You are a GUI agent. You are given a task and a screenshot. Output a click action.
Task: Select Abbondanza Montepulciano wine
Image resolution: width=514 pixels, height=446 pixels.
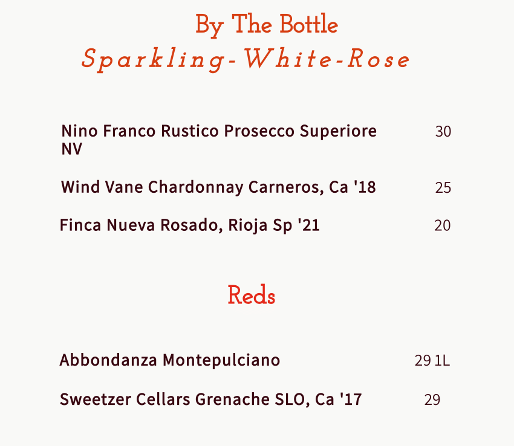[170, 360]
